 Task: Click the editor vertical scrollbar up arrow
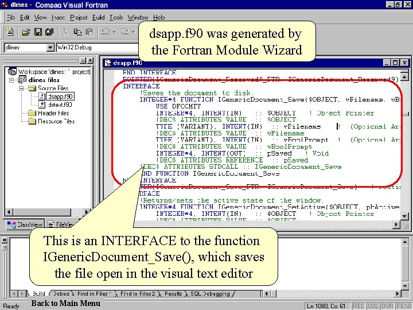pyautogui.click(x=404, y=77)
